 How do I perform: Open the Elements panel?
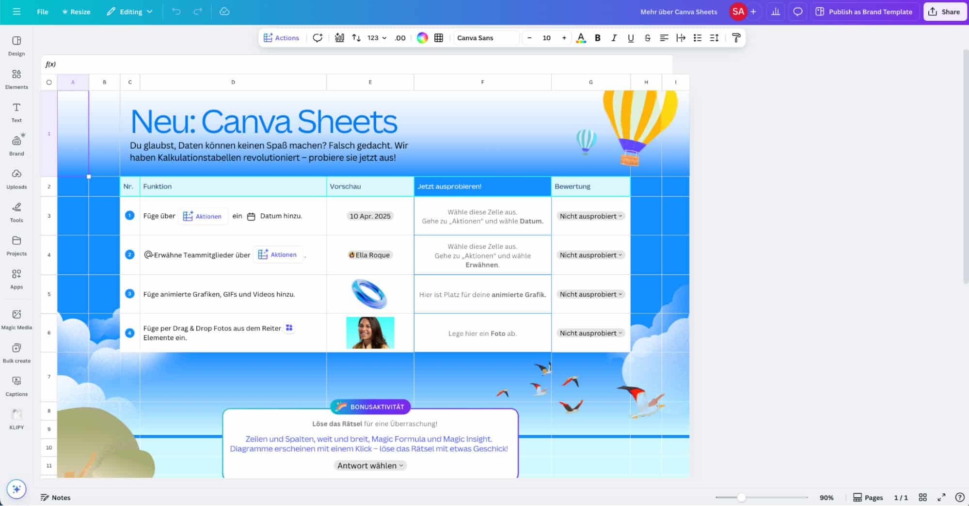[16, 79]
